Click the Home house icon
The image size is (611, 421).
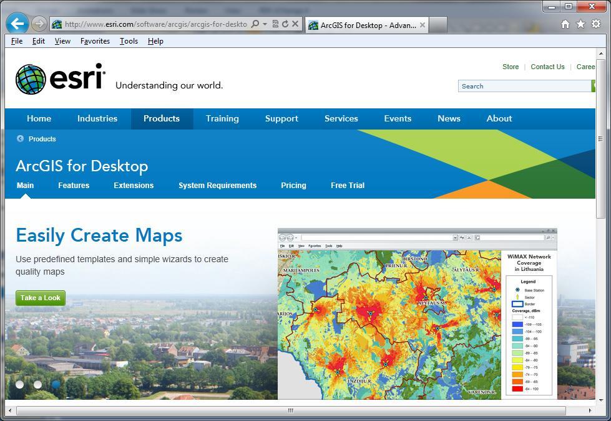click(565, 24)
